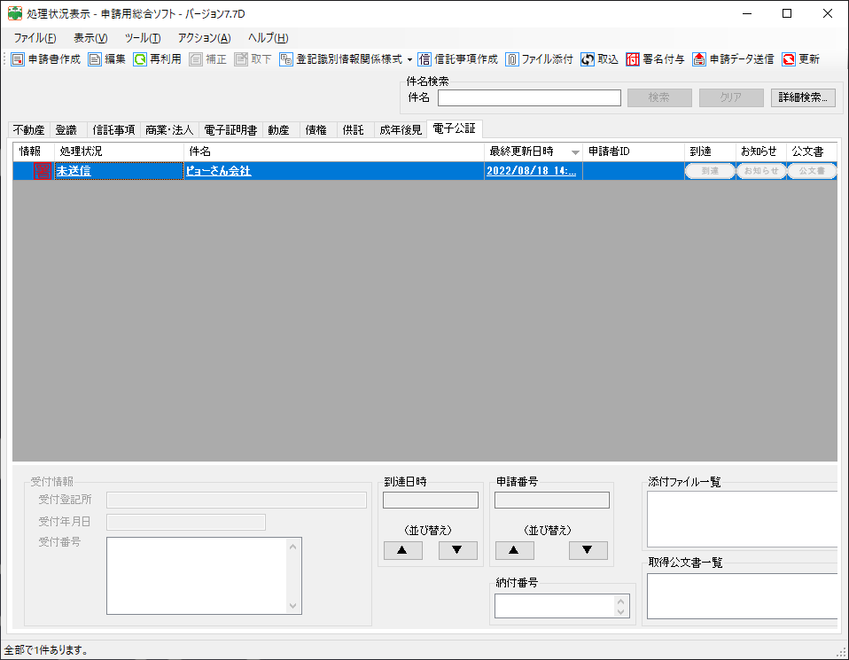Switch to the 商業・法人 tab
The image size is (849, 660).
pyautogui.click(x=169, y=130)
